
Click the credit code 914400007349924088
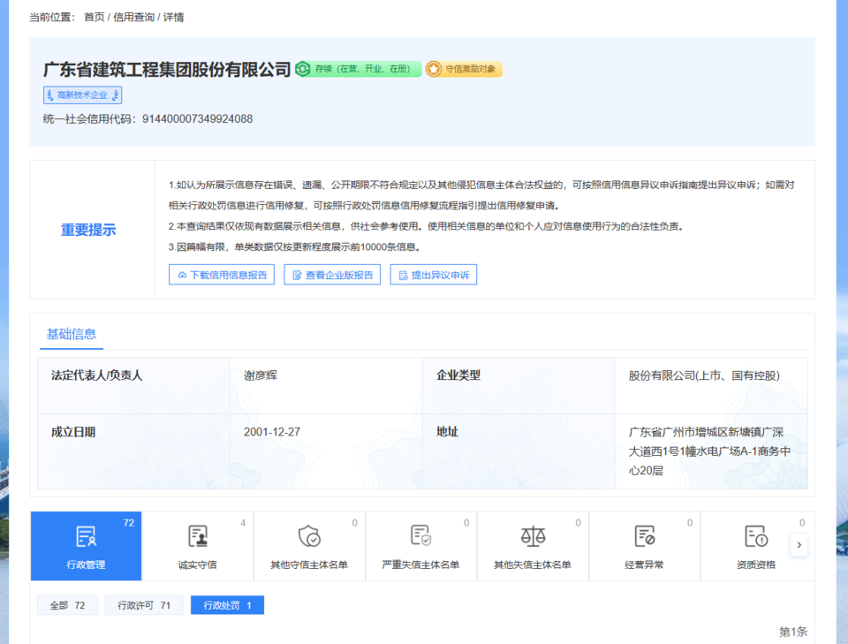pos(197,119)
